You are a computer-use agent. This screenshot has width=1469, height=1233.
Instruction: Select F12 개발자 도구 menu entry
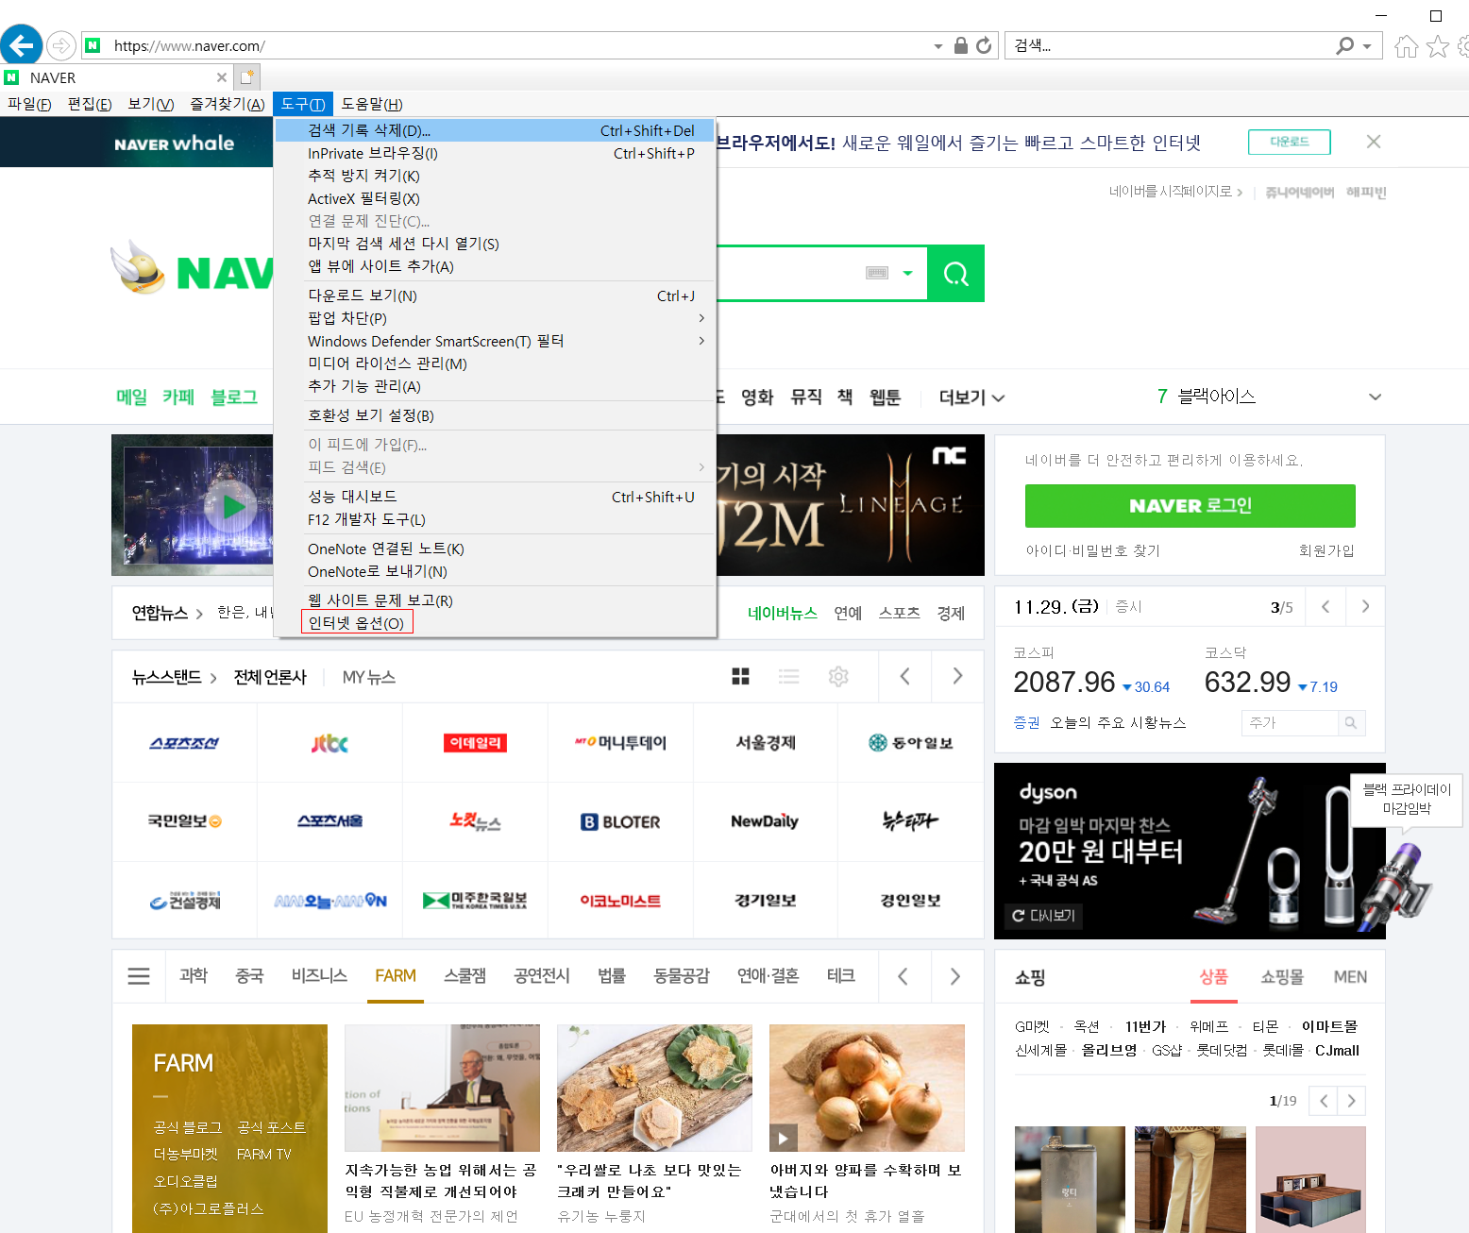[x=495, y=519]
